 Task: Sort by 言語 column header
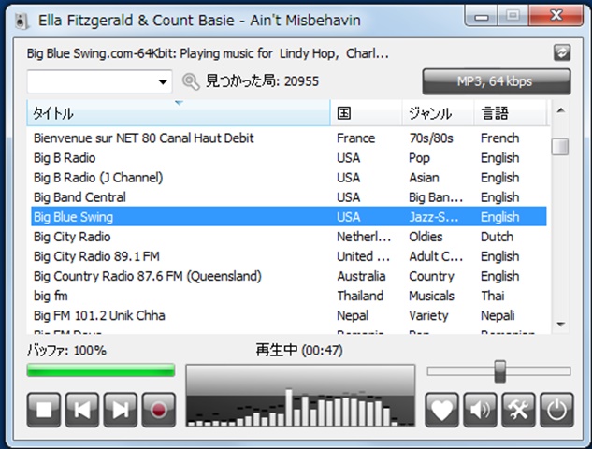pyautogui.click(x=510, y=113)
